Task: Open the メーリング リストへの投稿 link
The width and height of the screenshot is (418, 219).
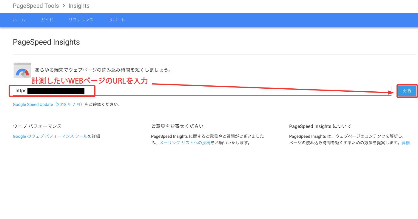Action: pos(185,143)
